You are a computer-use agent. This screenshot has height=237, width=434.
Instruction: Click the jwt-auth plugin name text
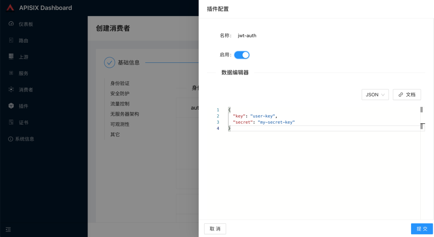pyautogui.click(x=247, y=36)
